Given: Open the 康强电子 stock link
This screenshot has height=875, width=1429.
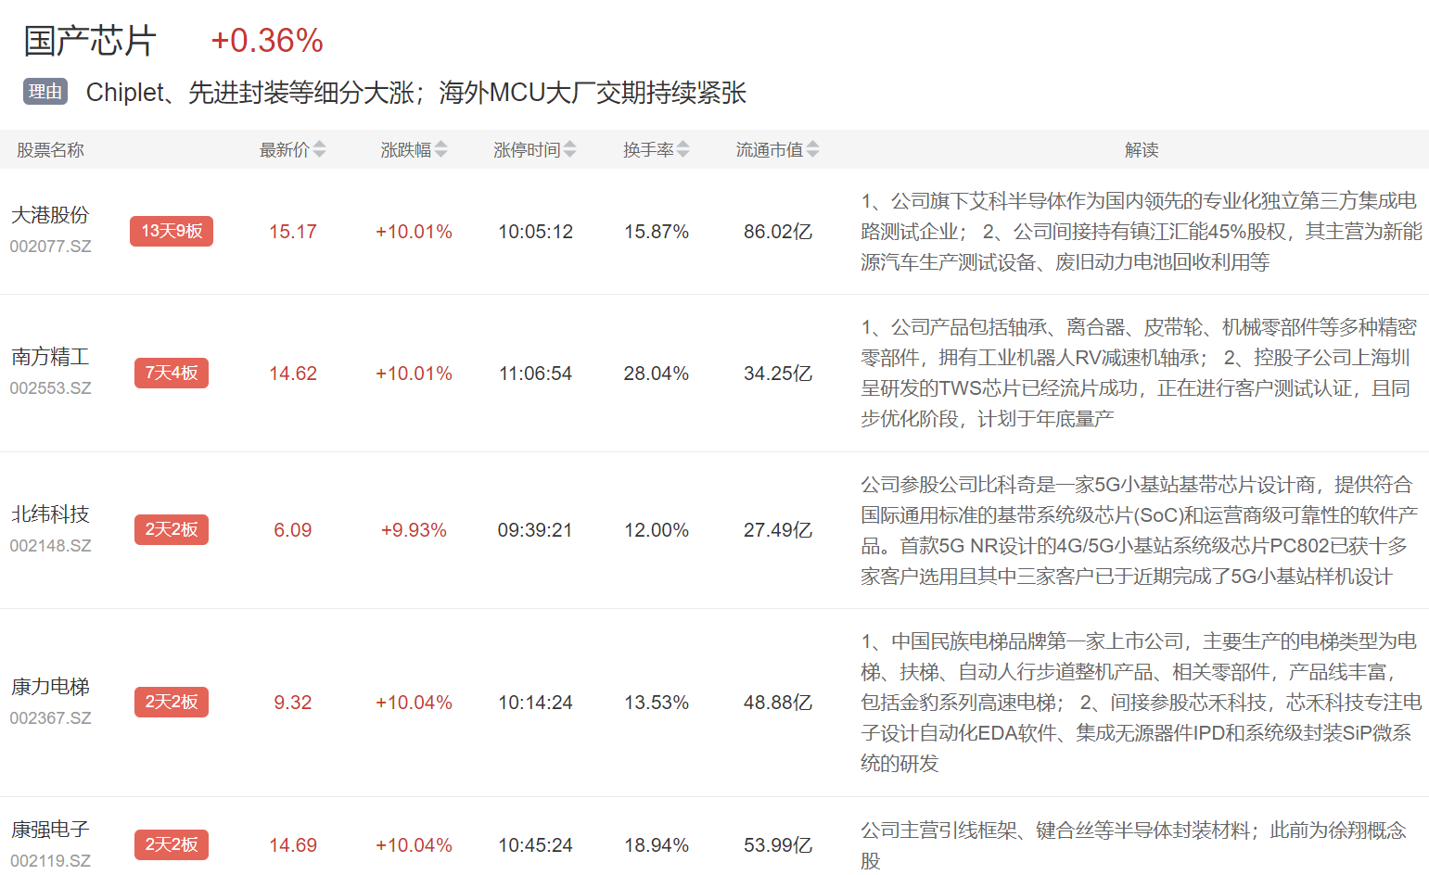Looking at the screenshot, I should [x=50, y=830].
